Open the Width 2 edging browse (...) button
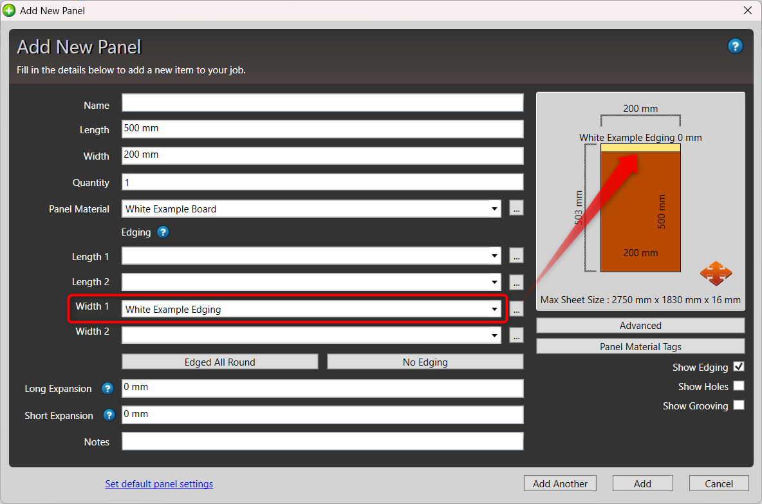Screen dimensions: 762x504 coord(516,335)
